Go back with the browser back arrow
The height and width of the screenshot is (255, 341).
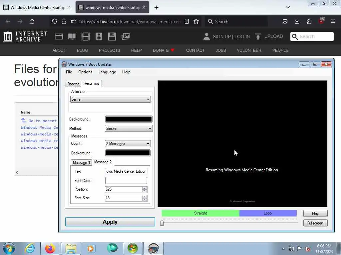[x=8, y=22]
